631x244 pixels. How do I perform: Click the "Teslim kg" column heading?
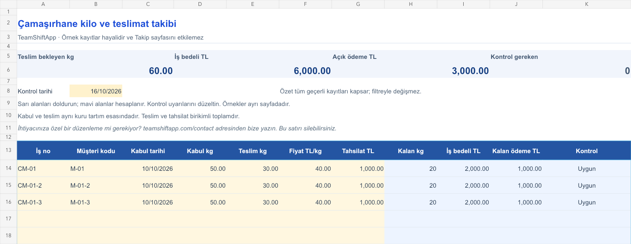point(252,151)
